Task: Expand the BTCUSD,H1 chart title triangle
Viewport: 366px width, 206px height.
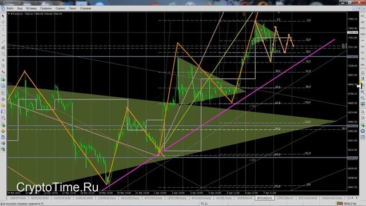Action: 9,14
